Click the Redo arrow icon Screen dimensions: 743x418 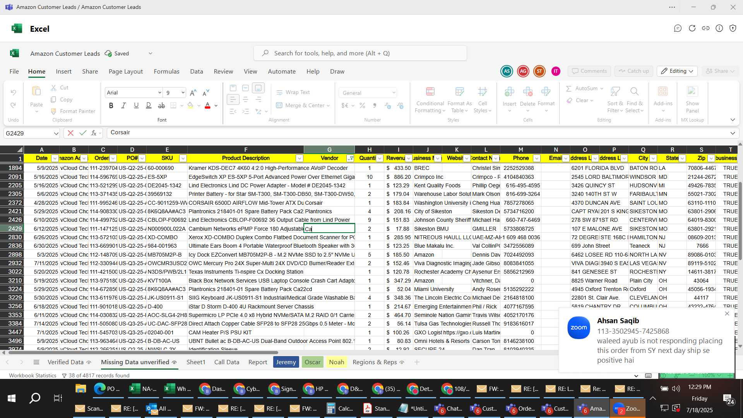coord(14,105)
